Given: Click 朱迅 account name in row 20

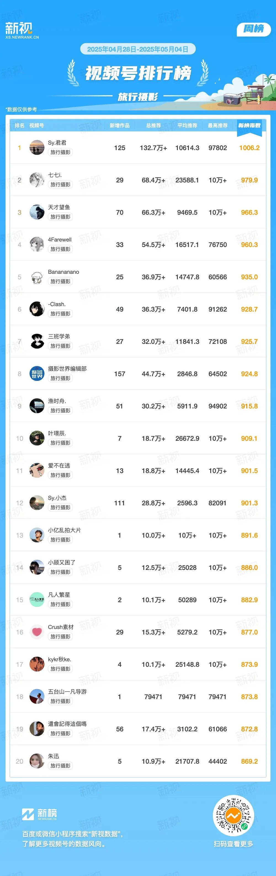Looking at the screenshot, I should 54,756.
